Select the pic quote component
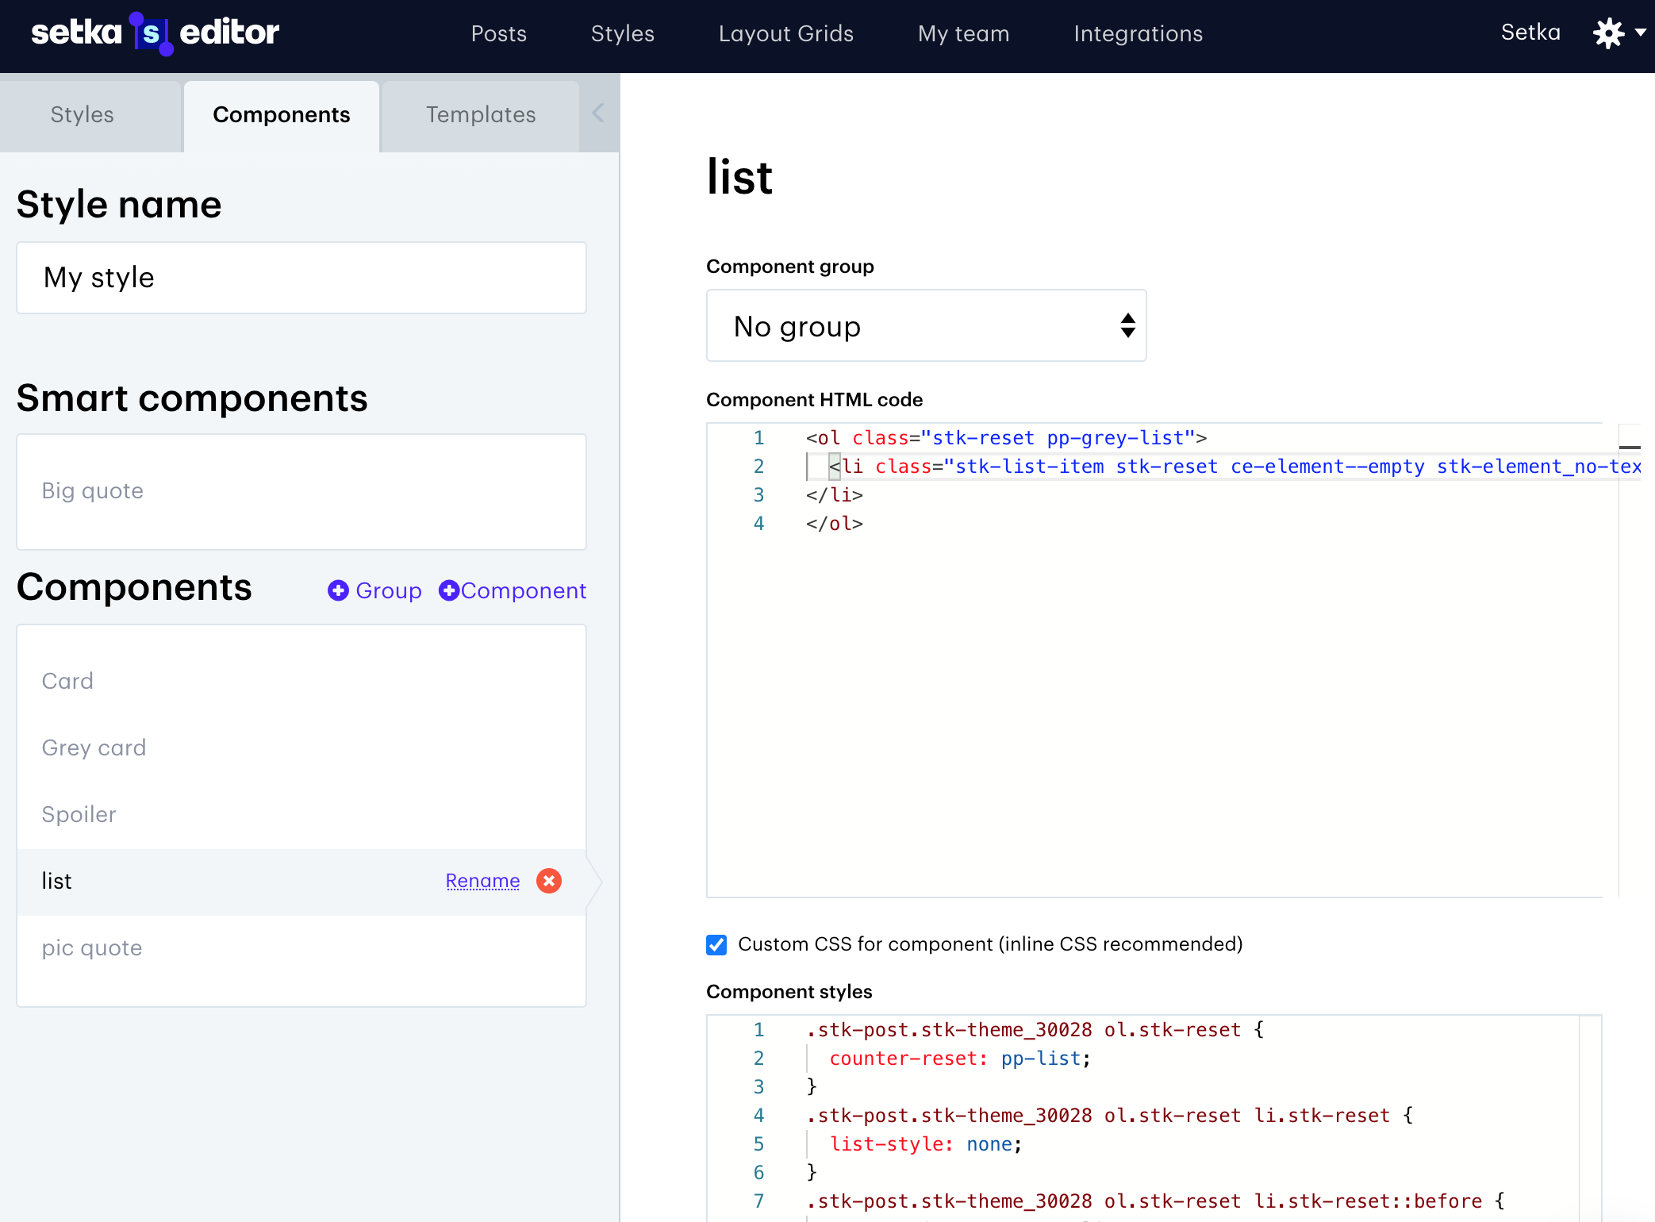 point(92,947)
